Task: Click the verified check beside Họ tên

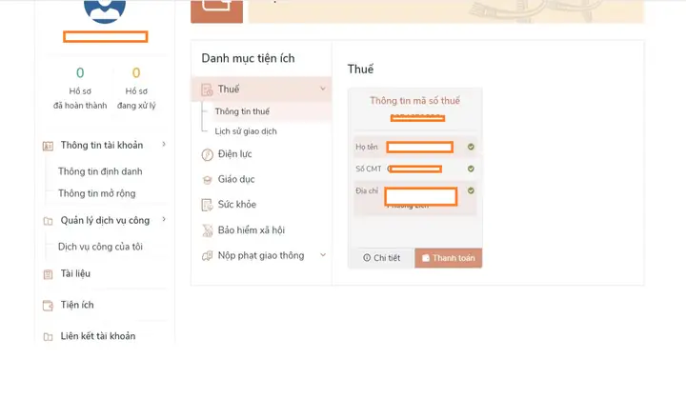Action: pos(471,147)
